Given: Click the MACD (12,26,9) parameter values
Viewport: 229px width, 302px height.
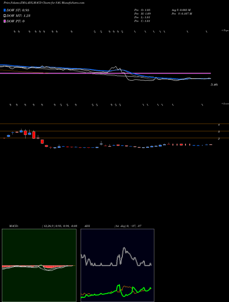Looking at the screenshot, I should 60,226.
